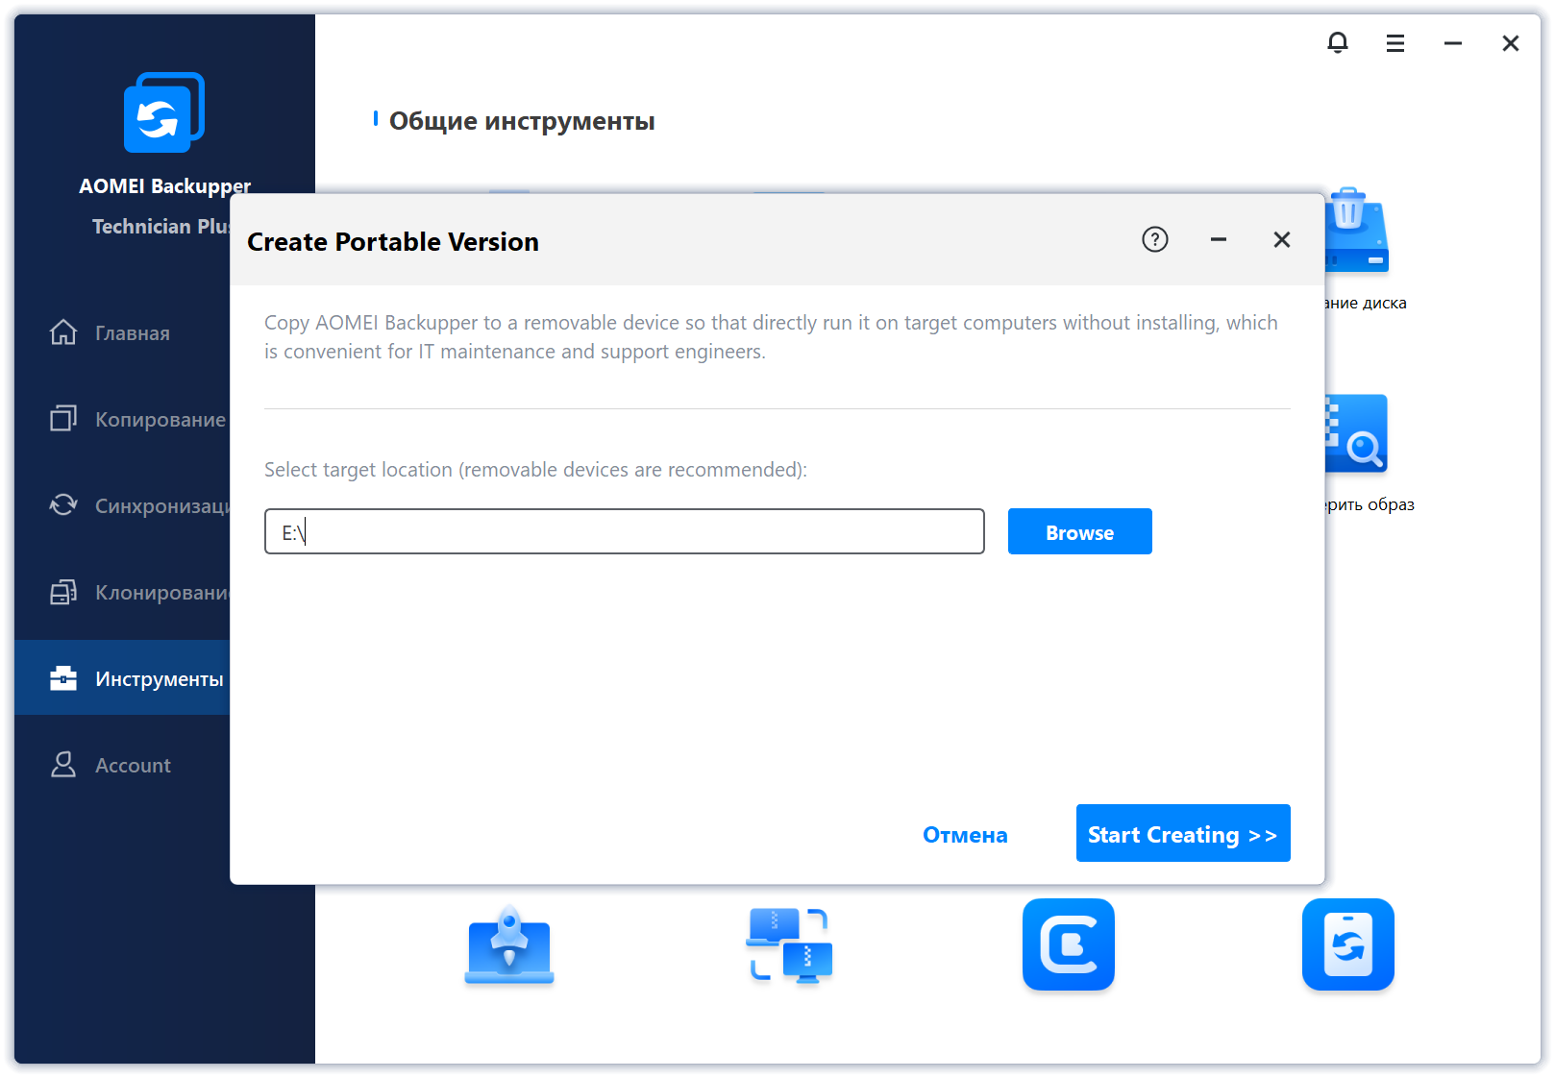
Task: Open the notifications bell icon
Action: [1337, 42]
